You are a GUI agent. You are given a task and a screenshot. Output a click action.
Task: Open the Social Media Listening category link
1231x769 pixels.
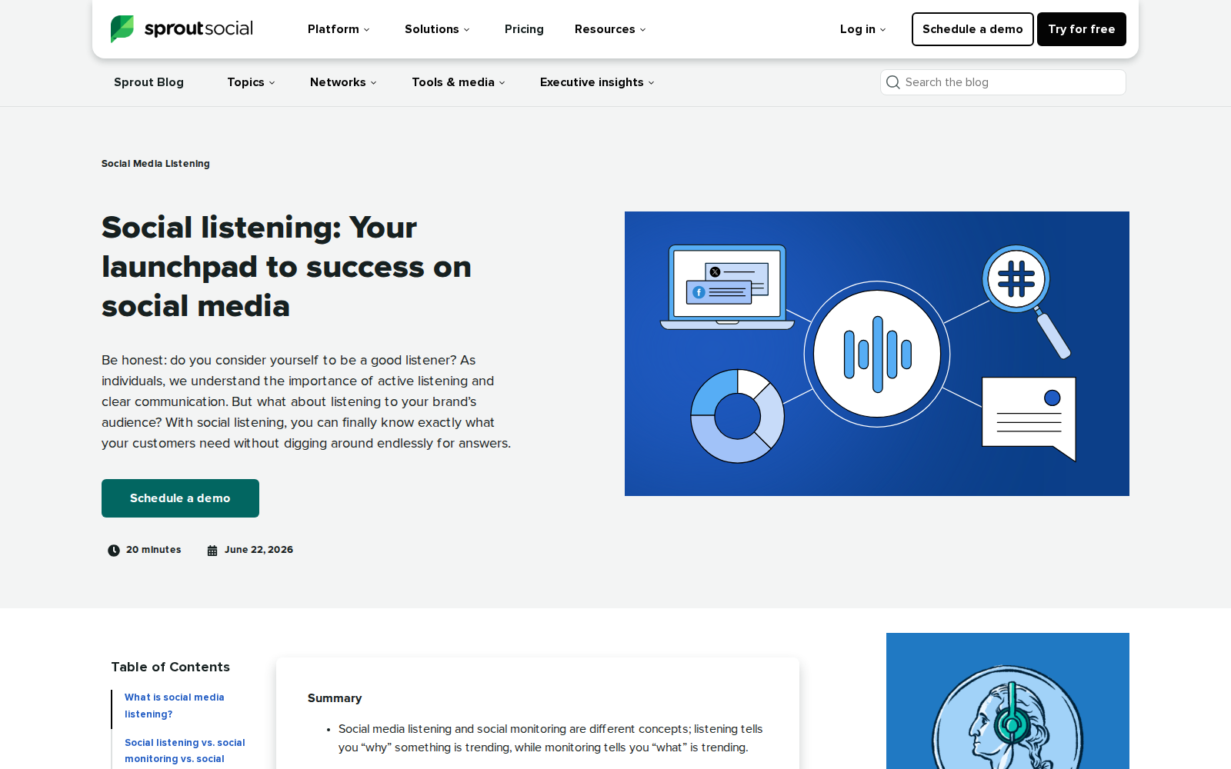(x=155, y=164)
